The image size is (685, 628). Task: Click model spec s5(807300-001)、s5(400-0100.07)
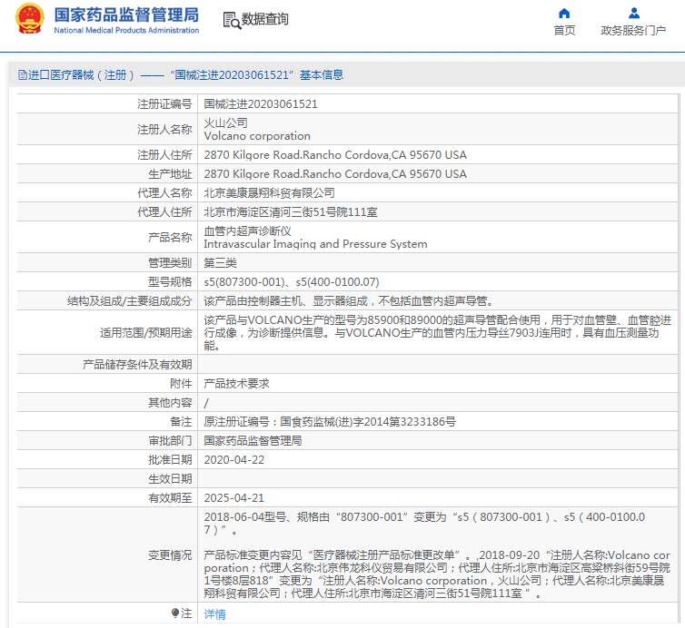coord(292,282)
